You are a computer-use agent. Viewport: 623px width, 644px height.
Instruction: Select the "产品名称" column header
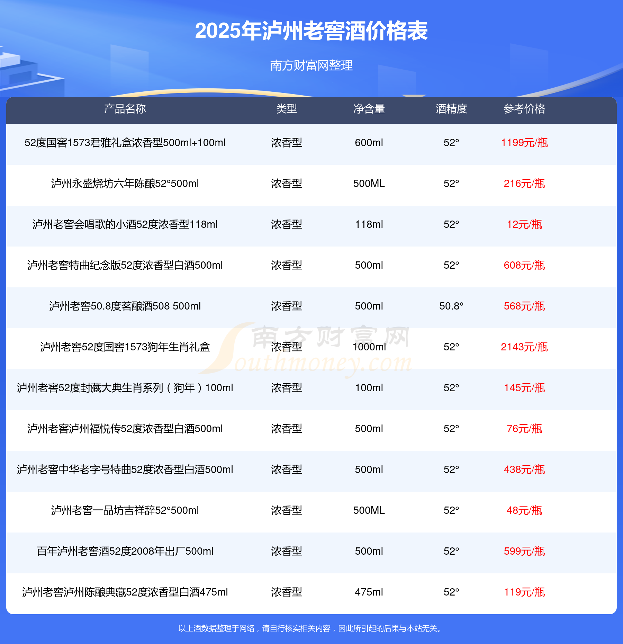(125, 109)
